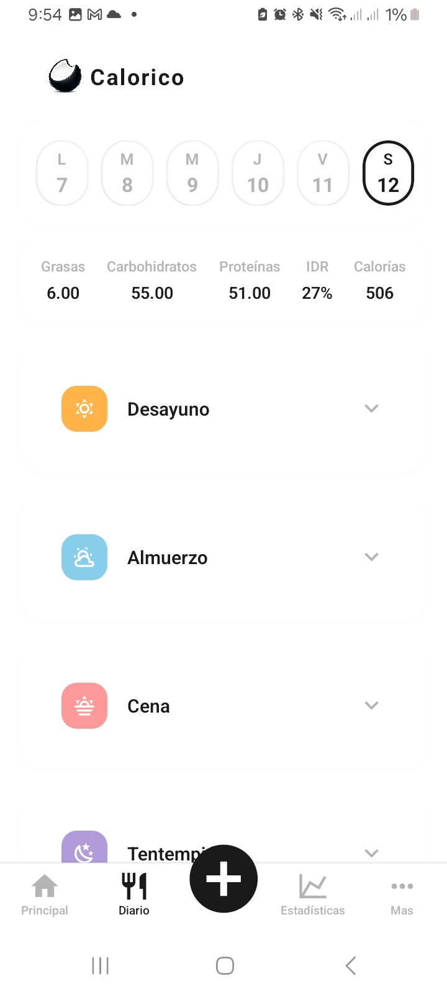Select Monday 7 date bubble
The image size is (447, 994).
click(62, 173)
